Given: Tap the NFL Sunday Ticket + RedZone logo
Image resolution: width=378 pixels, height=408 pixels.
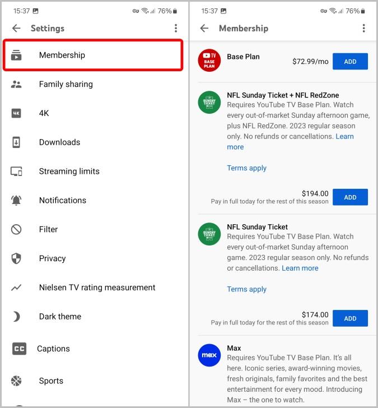Looking at the screenshot, I should 209,102.
